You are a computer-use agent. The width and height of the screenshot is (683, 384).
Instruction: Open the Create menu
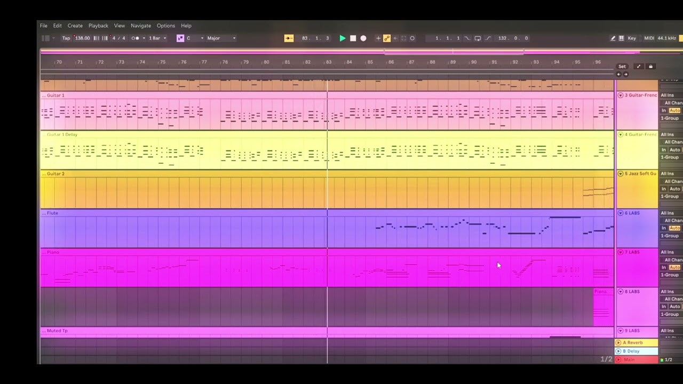tap(75, 26)
